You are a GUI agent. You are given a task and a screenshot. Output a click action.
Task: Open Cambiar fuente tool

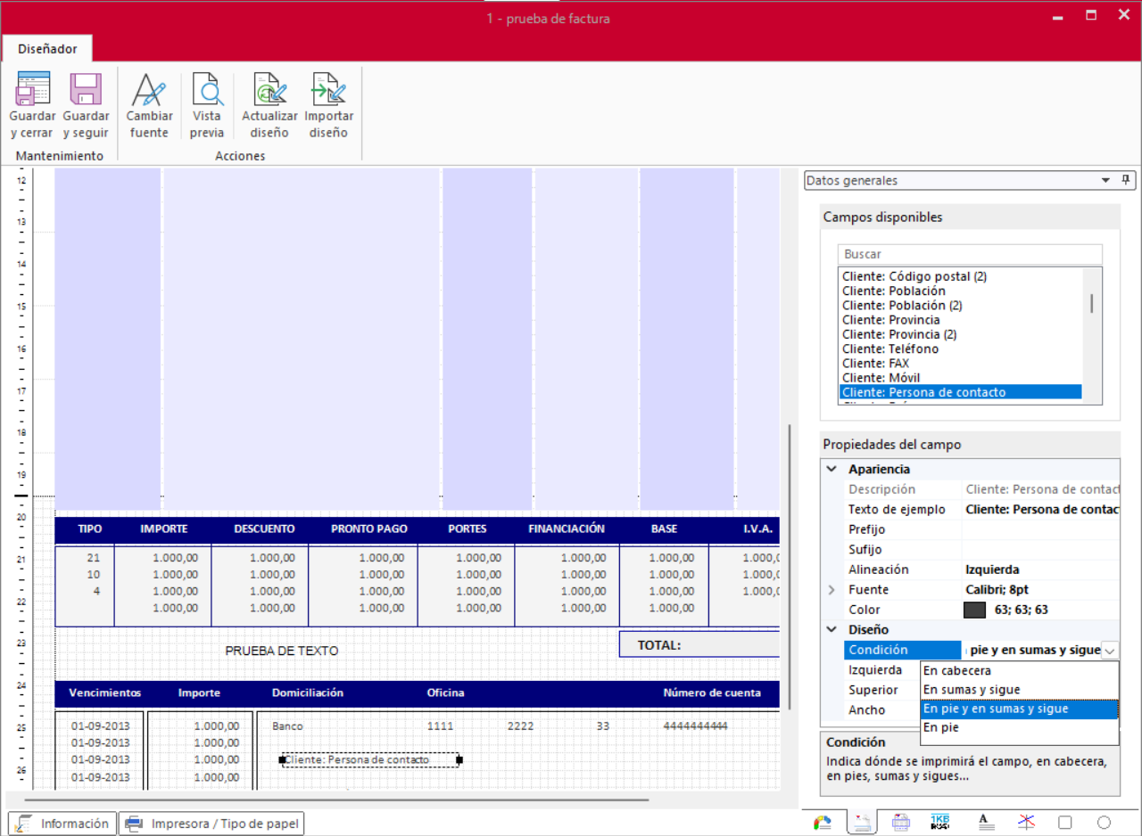[149, 89]
